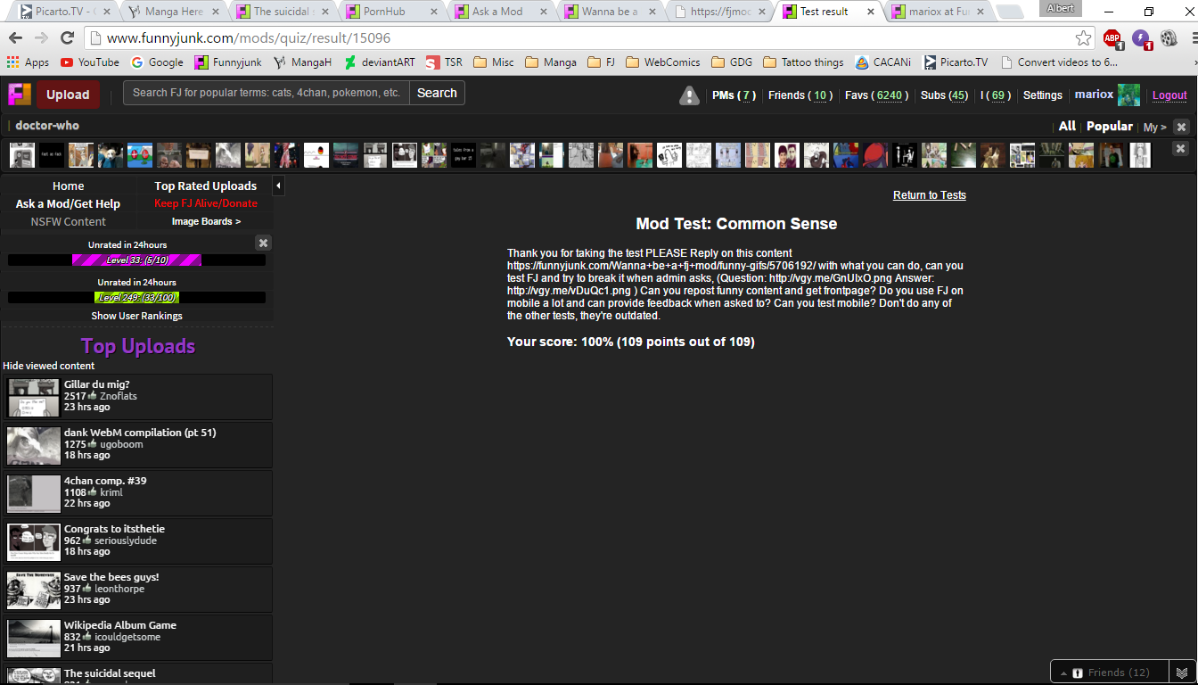Click the purple lightning bolt extension icon
This screenshot has width=1198, height=685.
point(1141,38)
